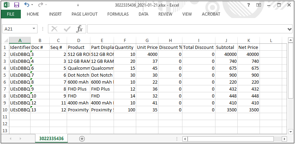Select the 3022335436 sheet tab
The width and height of the screenshot is (295, 144).
pos(51,138)
